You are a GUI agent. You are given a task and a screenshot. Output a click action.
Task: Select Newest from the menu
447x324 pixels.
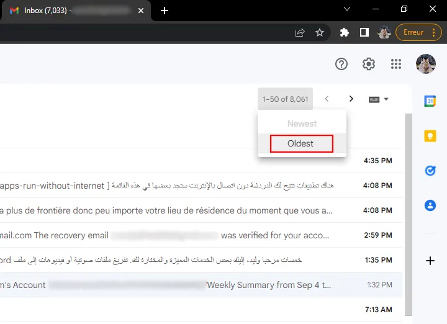pos(302,124)
